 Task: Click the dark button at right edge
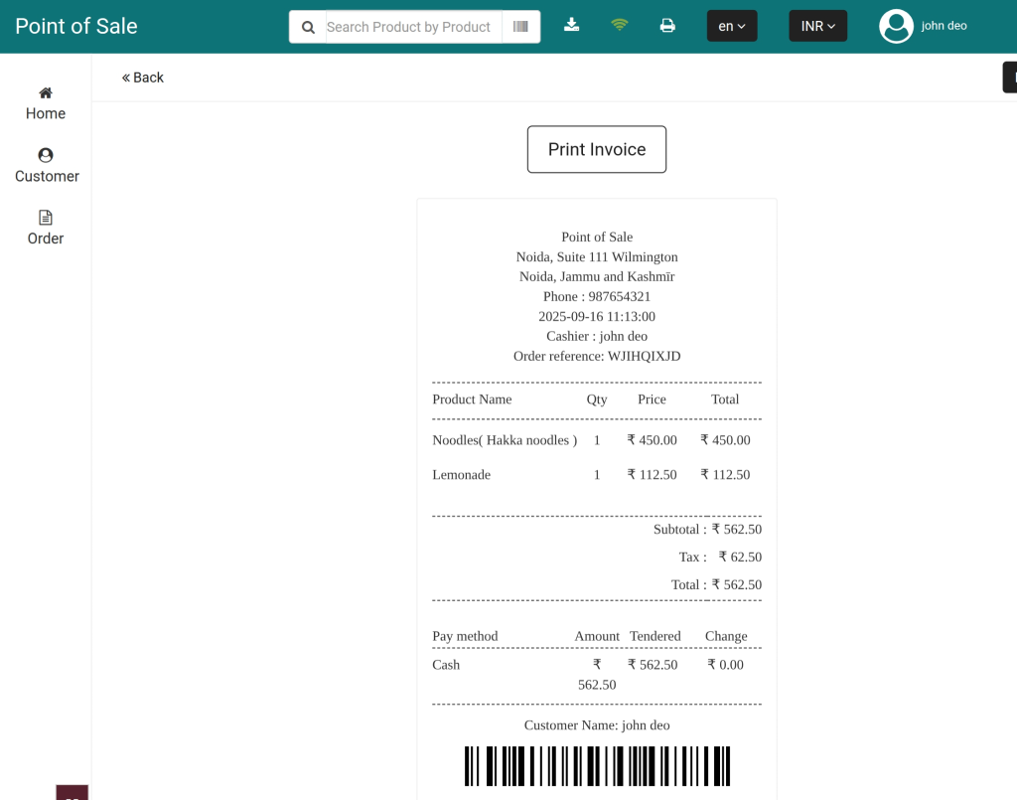point(1010,78)
